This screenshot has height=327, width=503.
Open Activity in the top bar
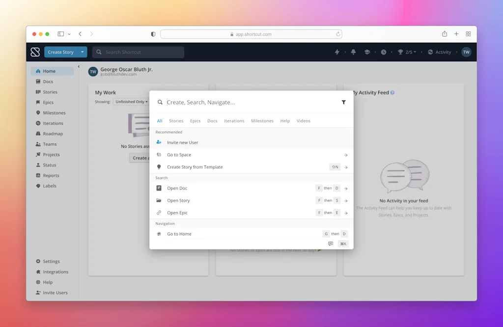tap(439, 52)
